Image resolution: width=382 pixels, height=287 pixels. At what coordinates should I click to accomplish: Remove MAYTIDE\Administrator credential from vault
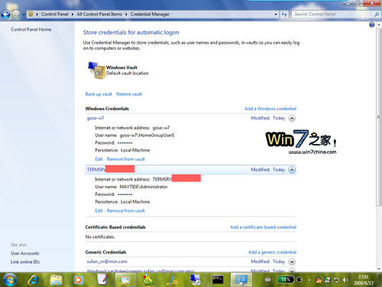[x=126, y=210]
